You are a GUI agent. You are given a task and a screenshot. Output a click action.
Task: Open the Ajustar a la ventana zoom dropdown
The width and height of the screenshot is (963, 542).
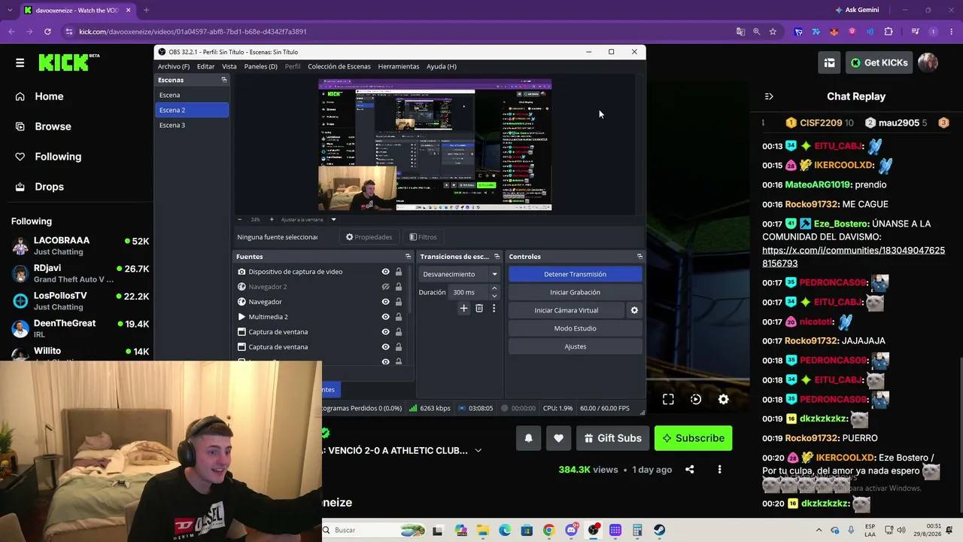(308, 220)
